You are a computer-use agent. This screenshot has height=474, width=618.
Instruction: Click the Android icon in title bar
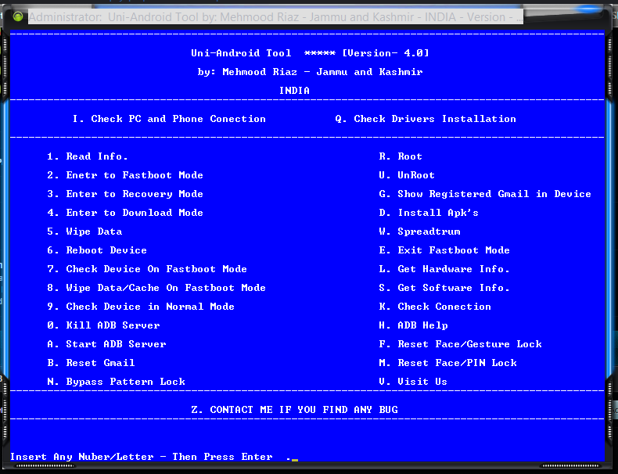(18, 16)
